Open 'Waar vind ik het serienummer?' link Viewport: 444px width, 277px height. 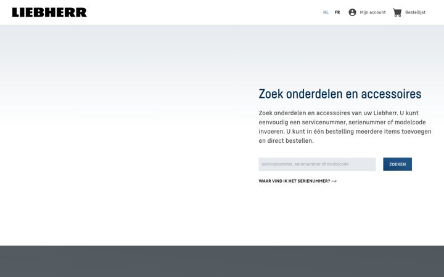(x=294, y=181)
